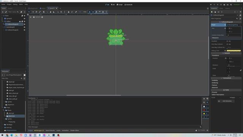Open the Search Results tab in the bottom panel
243x137 pixels.
50,131
